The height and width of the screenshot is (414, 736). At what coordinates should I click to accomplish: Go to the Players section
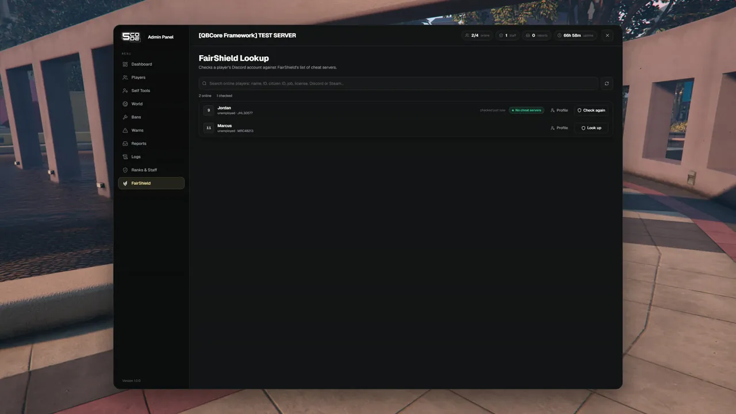pyautogui.click(x=151, y=78)
